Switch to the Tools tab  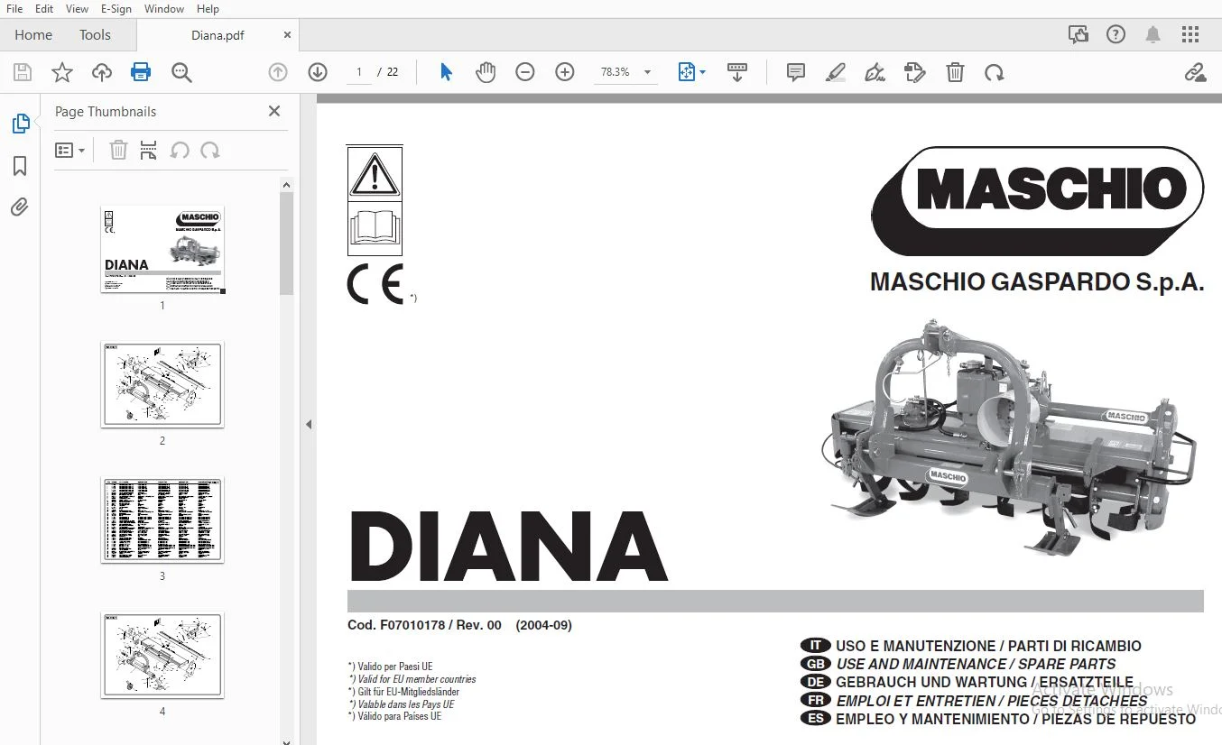(95, 35)
